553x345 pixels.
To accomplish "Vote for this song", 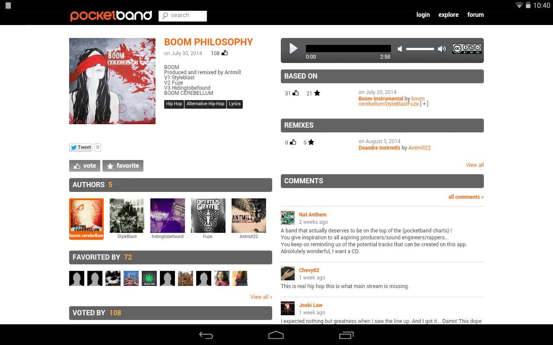I will pyautogui.click(x=85, y=166).
